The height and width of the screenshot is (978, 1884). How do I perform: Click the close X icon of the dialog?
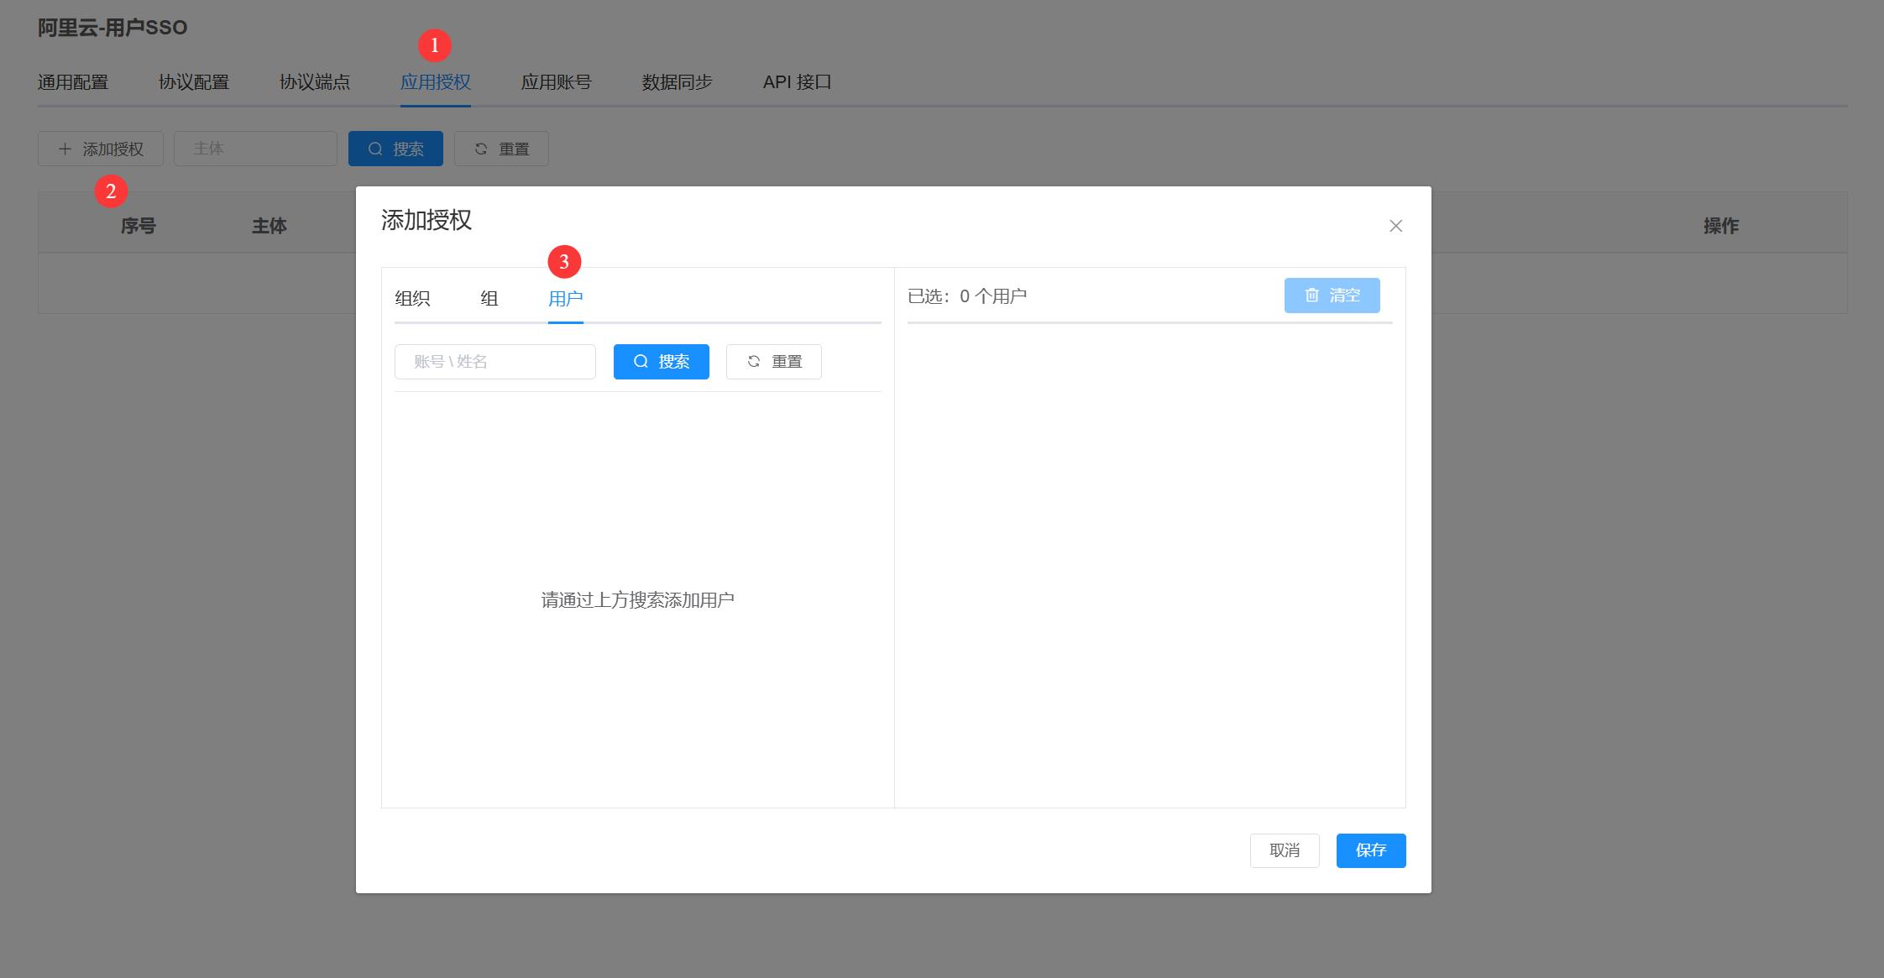pos(1395,226)
